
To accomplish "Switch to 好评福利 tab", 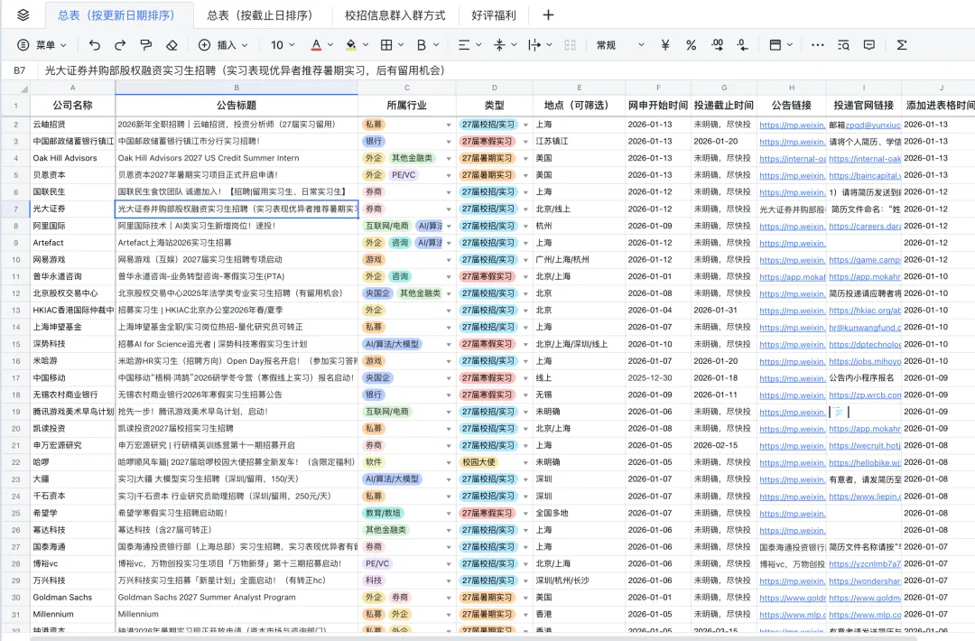I will click(x=494, y=15).
